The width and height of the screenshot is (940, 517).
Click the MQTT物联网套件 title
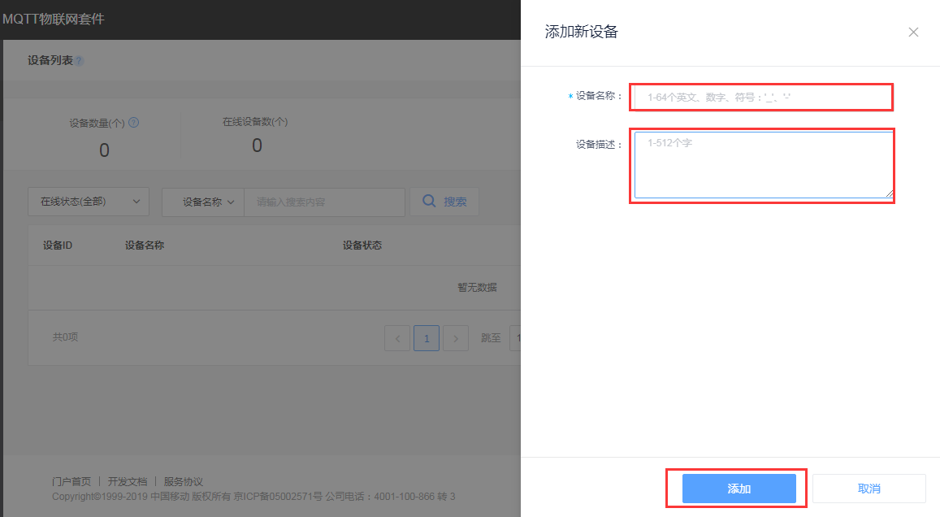[x=54, y=20]
